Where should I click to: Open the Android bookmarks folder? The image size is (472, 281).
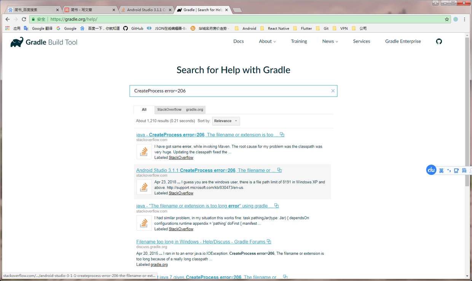(245, 29)
